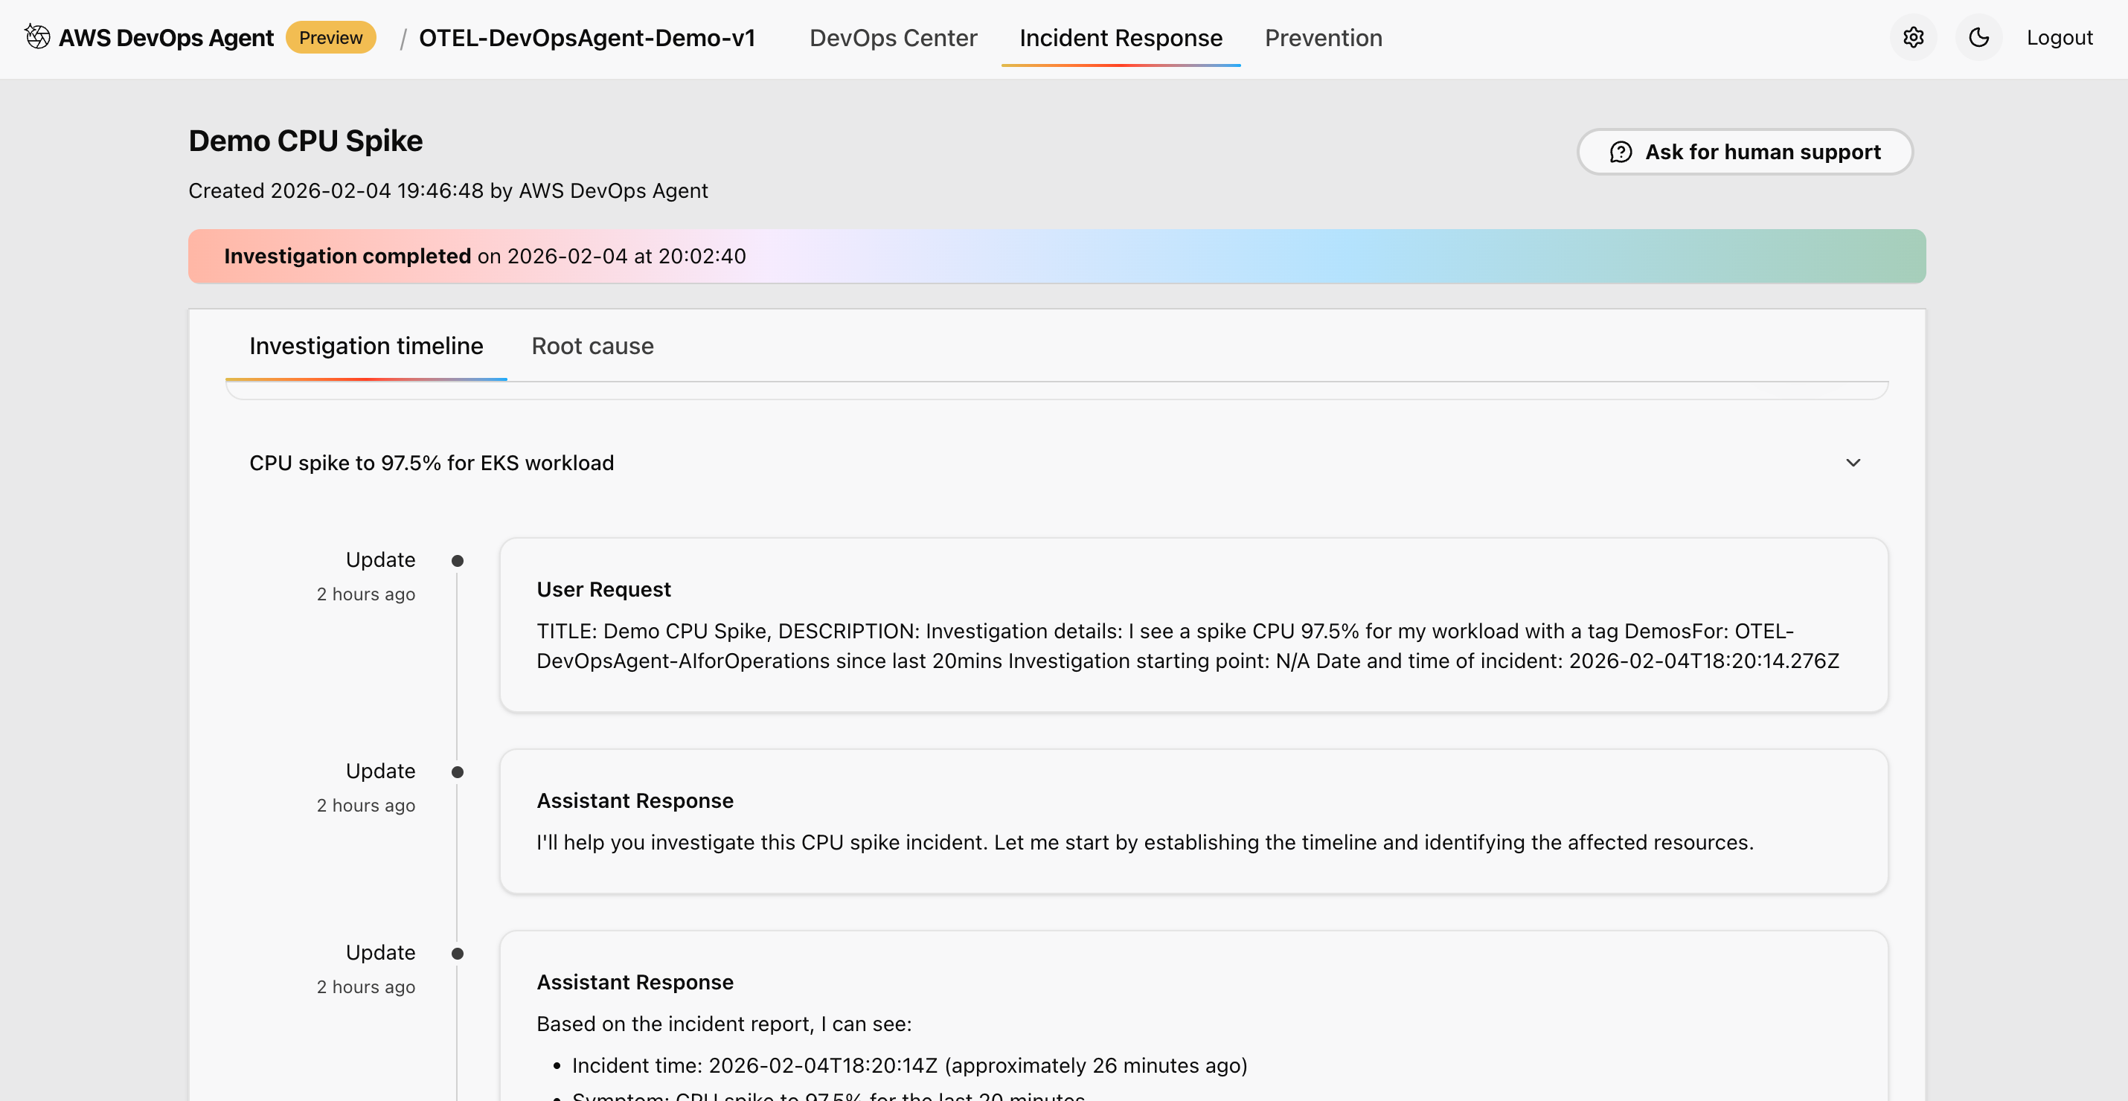
Task: Switch to the Root cause tab
Action: pyautogui.click(x=592, y=346)
